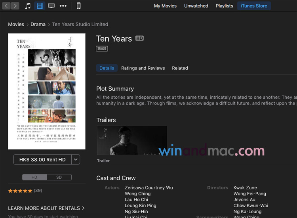Image resolution: width=297 pixels, height=218 pixels.
Task: Click the forward navigation arrow
Action: (15, 6)
